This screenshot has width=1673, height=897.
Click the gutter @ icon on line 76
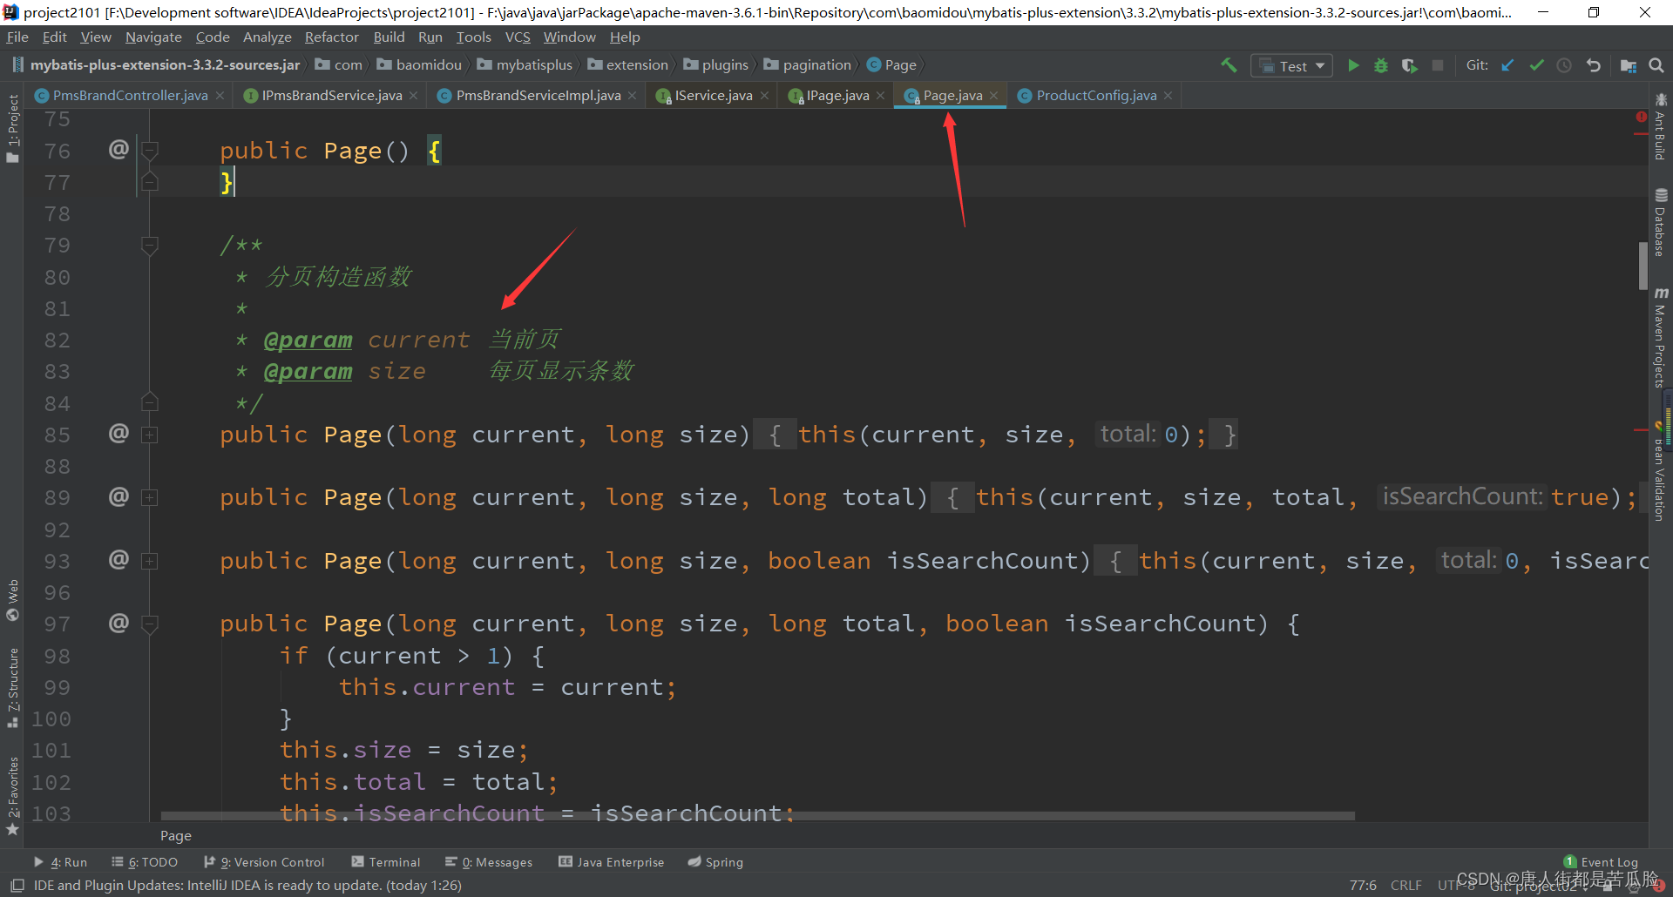[119, 149]
